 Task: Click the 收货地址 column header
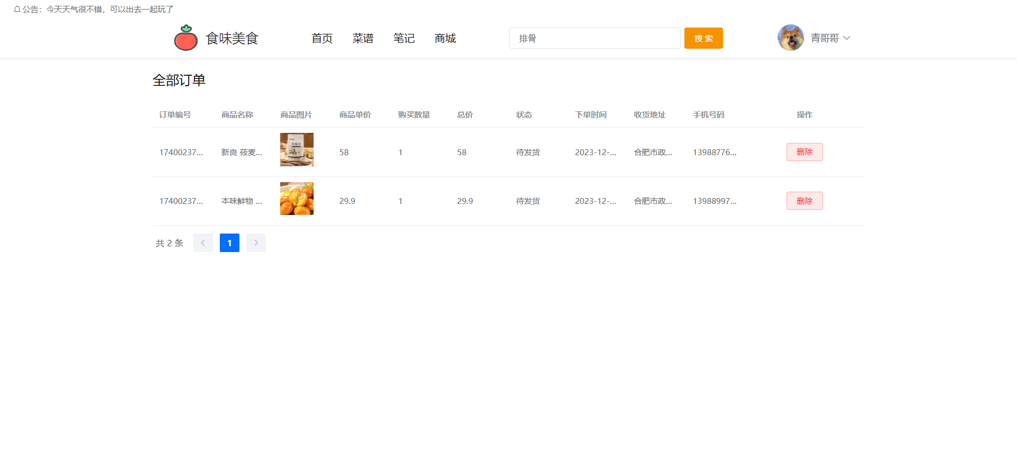[x=650, y=115]
